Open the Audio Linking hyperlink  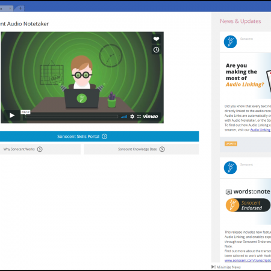pos(260,130)
